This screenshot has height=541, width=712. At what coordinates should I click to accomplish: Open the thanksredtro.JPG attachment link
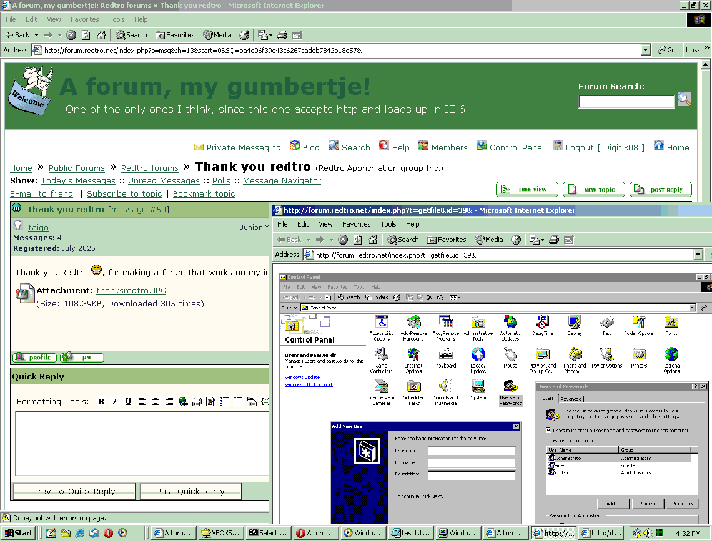pos(131,291)
